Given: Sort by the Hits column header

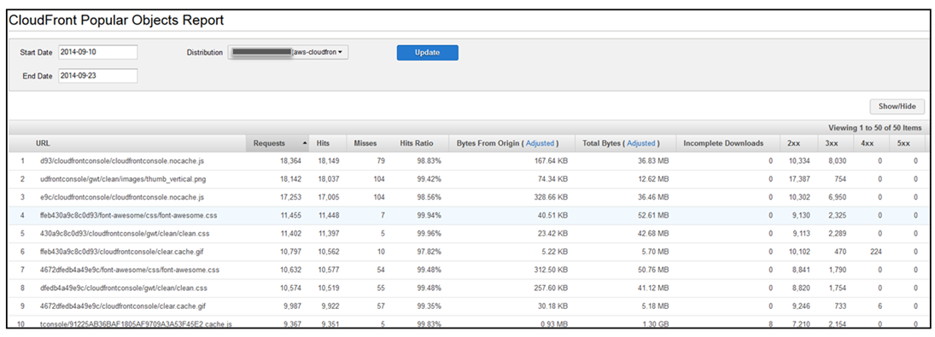Looking at the screenshot, I should [323, 143].
